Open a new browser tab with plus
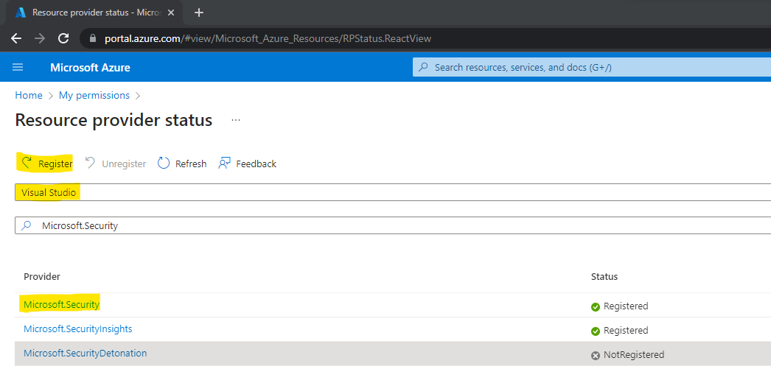This screenshot has height=369, width=771. 199,13
